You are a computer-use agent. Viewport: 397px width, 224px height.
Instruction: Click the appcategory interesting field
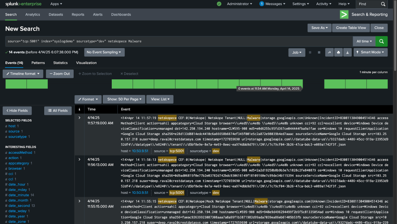[19, 163]
